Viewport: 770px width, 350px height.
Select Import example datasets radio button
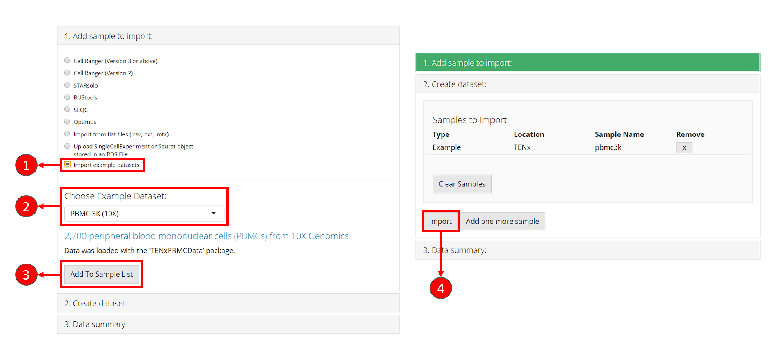pyautogui.click(x=67, y=165)
